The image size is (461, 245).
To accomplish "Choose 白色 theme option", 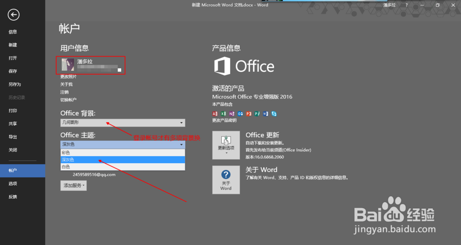I will (x=123, y=167).
